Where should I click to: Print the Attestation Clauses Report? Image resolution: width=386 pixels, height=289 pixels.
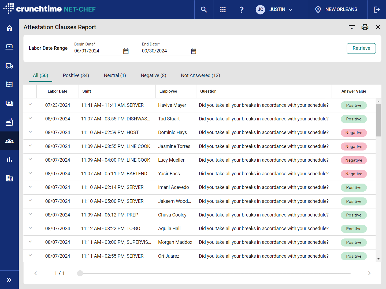(365, 27)
